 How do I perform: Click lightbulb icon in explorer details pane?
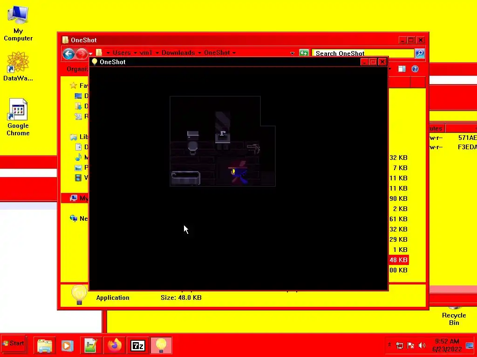click(x=79, y=294)
